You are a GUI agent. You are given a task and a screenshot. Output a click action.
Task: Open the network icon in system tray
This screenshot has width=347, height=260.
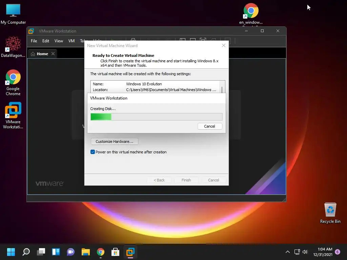pos(297,252)
